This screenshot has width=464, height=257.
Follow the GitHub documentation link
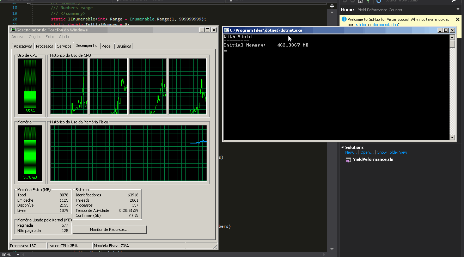tap(386, 25)
